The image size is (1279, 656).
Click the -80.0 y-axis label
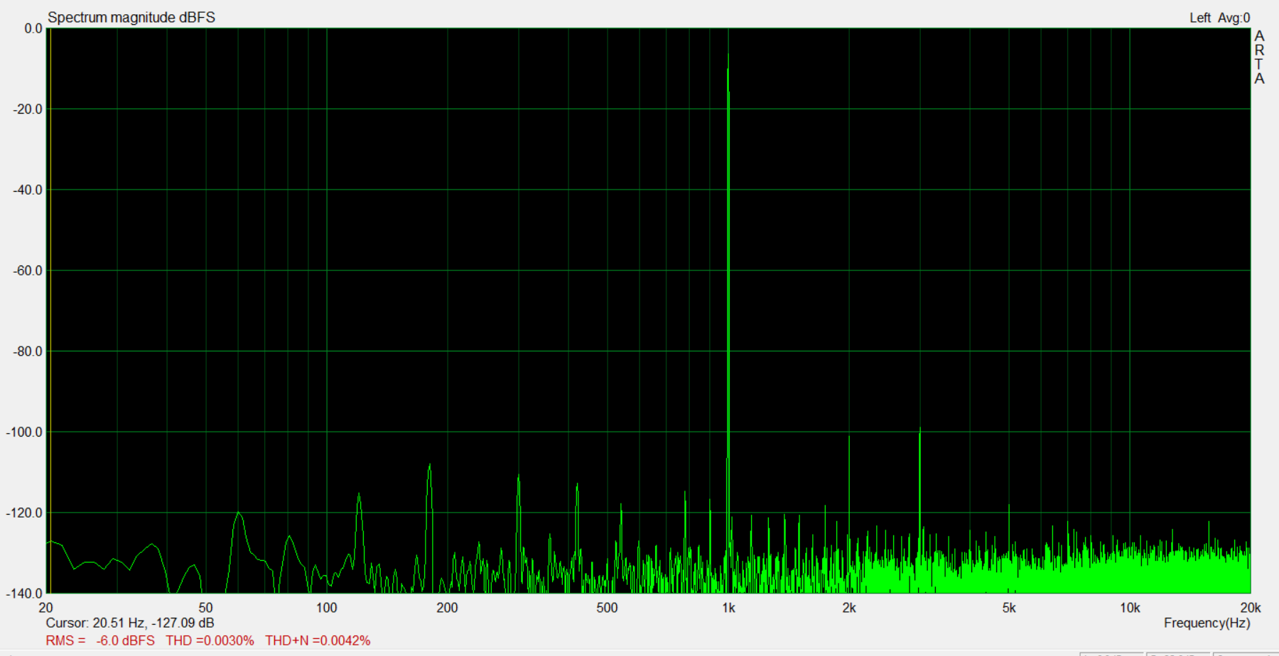(28, 351)
